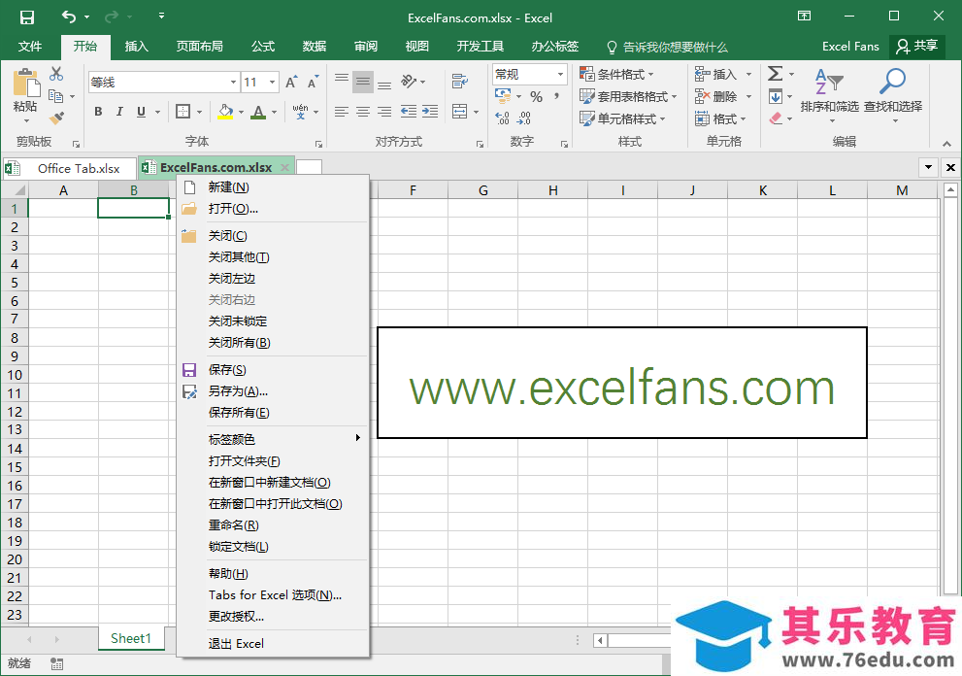Close the ExcelFans.com.xlsx tab with x
This screenshot has width=962, height=676.
[x=284, y=167]
